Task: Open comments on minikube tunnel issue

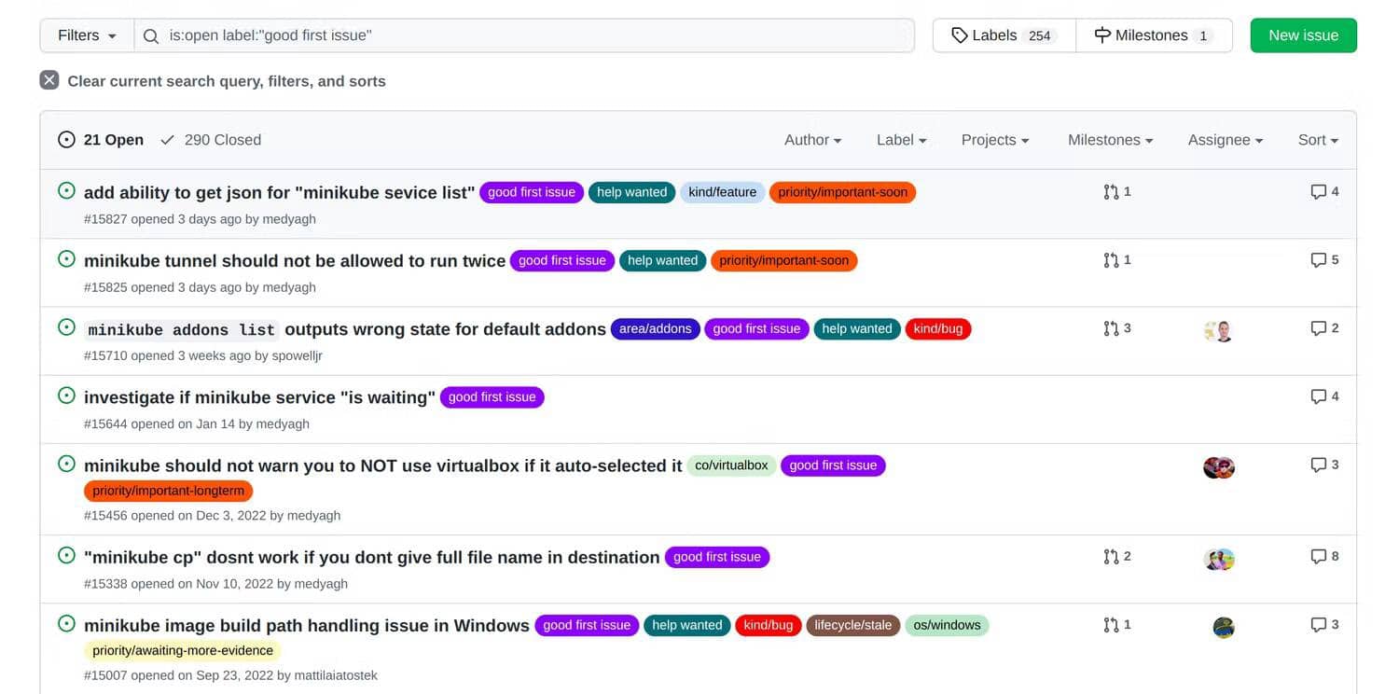Action: (1324, 260)
